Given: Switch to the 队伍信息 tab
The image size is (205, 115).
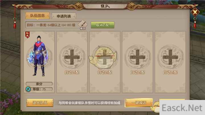Looking at the screenshot, I should [x=38, y=16].
